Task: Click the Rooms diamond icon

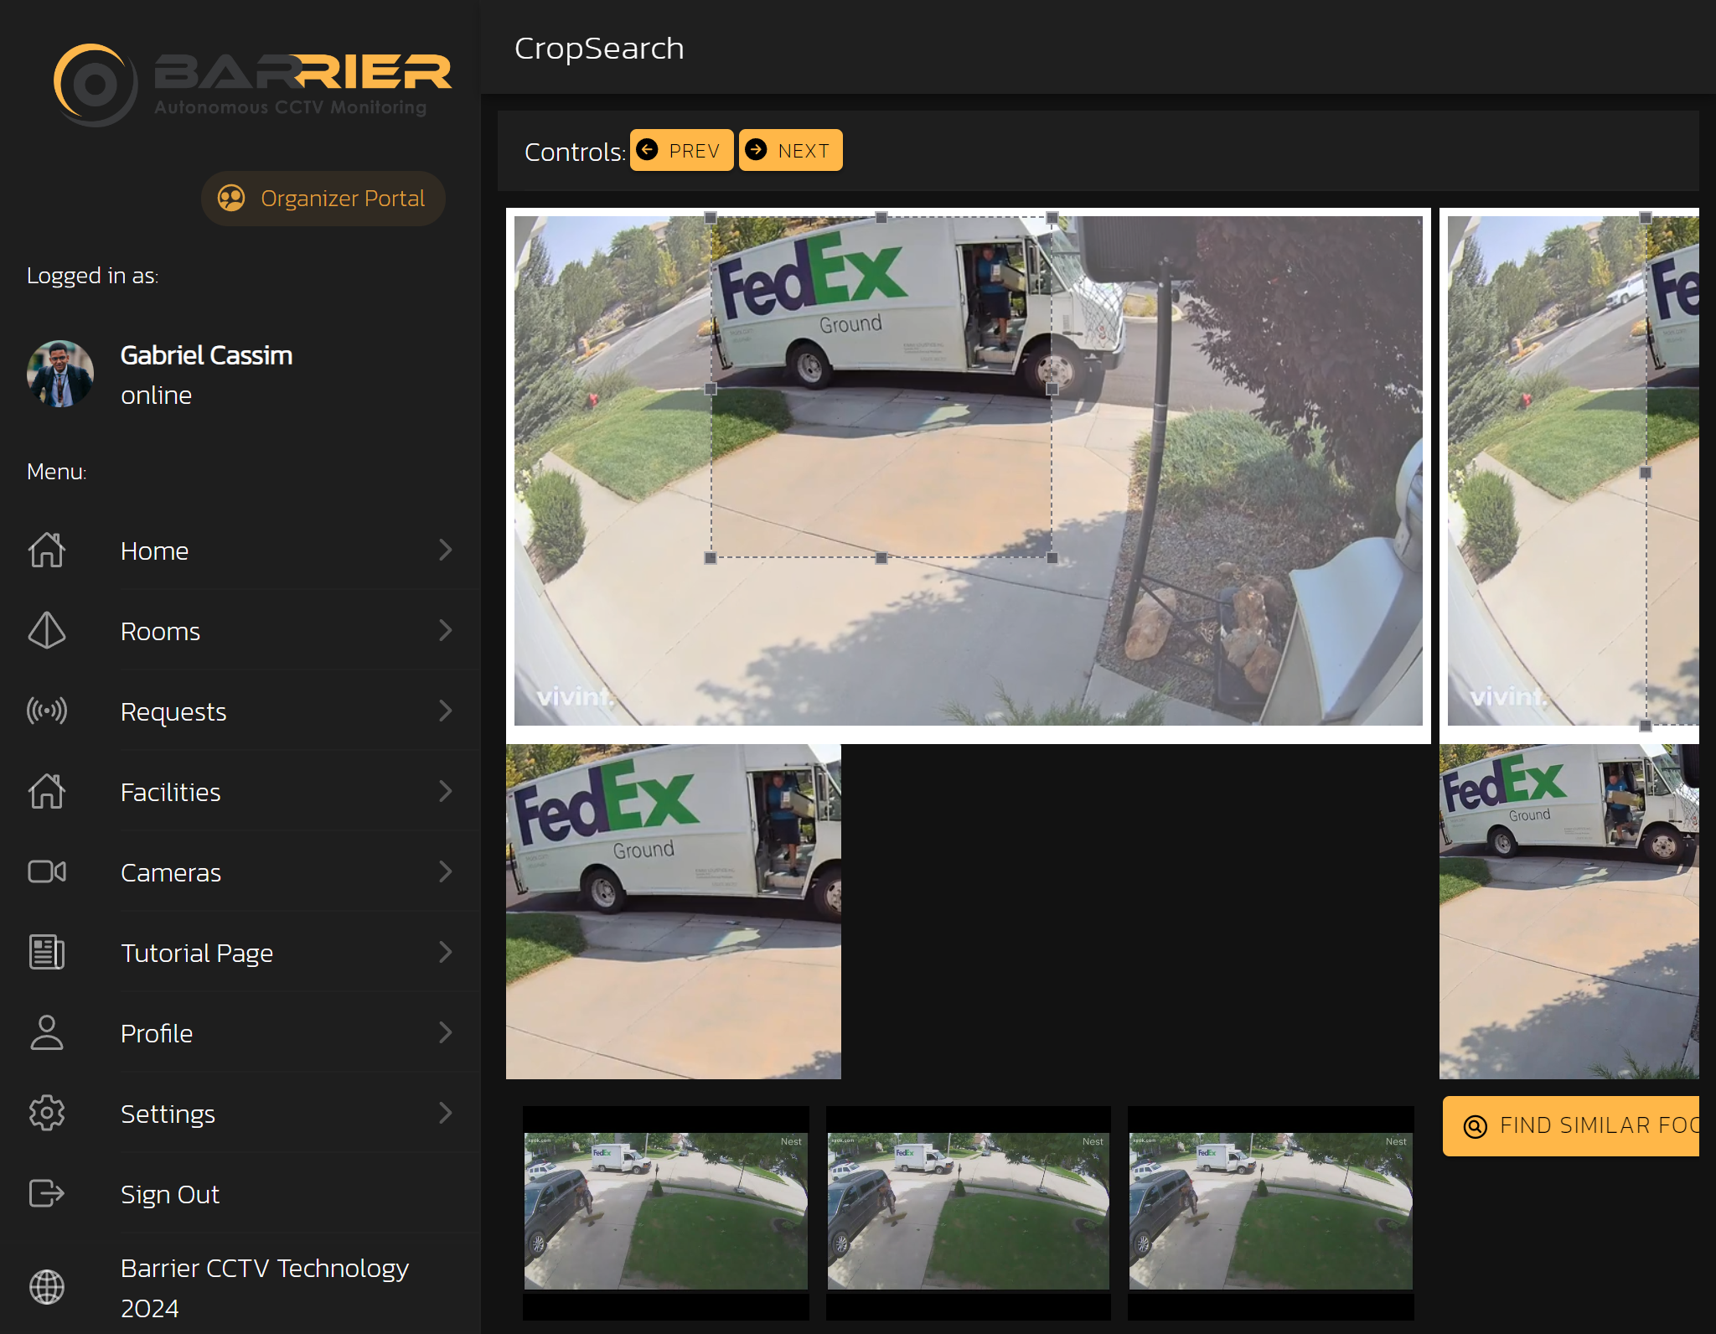Action: (47, 631)
